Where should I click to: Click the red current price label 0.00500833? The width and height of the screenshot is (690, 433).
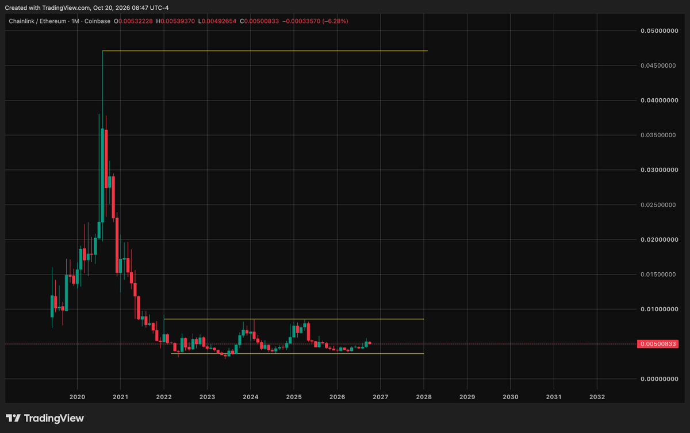tap(658, 344)
